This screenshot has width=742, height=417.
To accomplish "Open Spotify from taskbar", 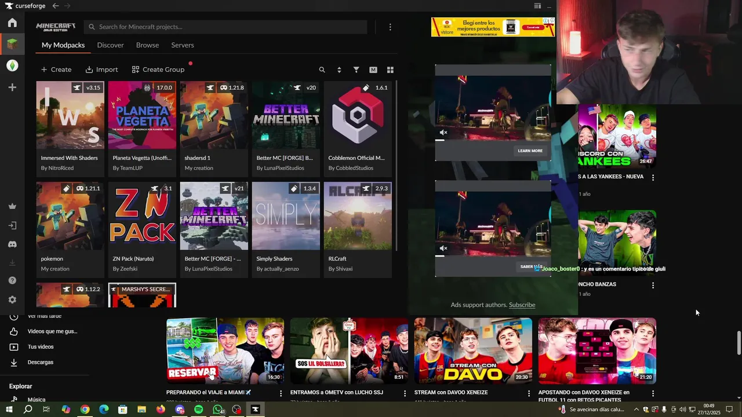I will tap(198, 409).
